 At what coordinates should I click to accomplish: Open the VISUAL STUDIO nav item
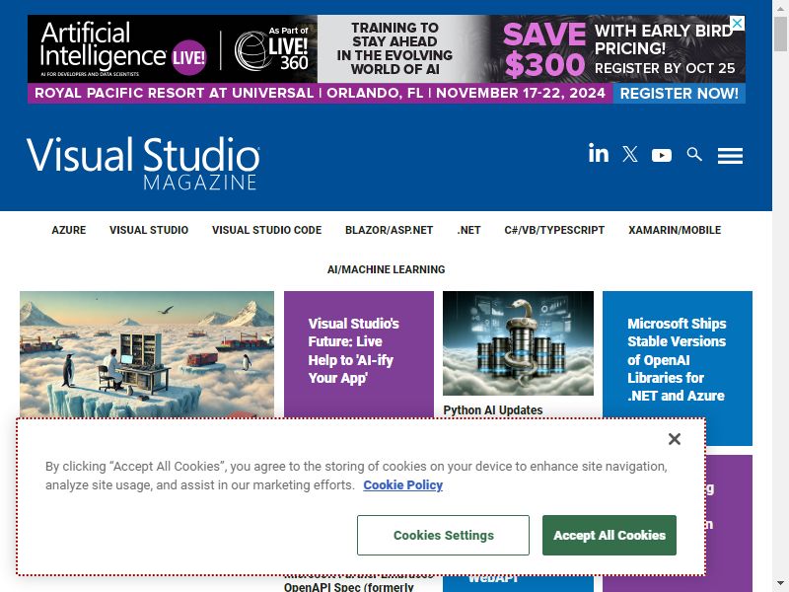(149, 230)
